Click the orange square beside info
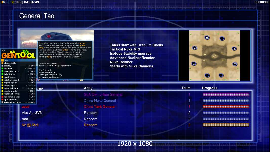 (3, 60)
